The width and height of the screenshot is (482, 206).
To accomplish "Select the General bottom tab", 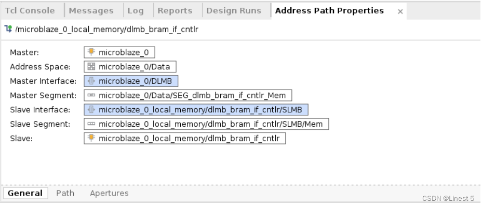I will (25, 193).
